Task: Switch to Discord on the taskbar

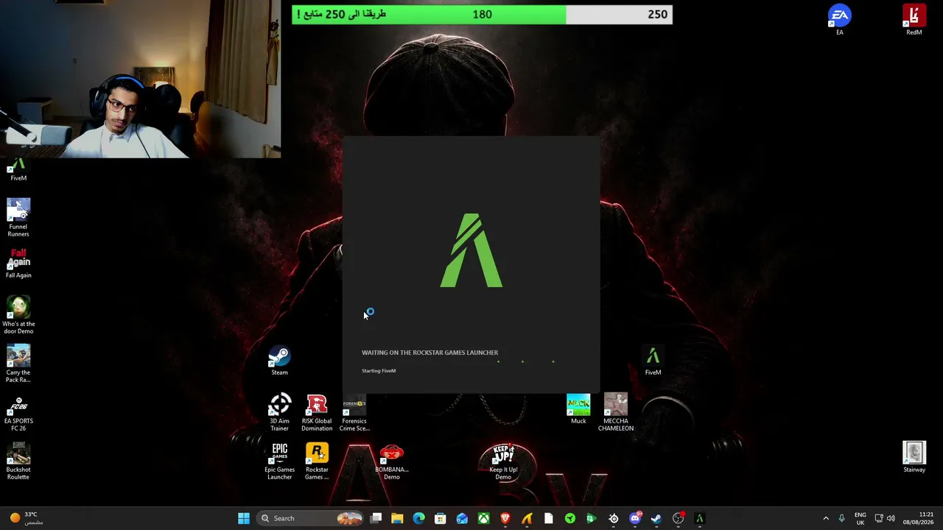Action: click(x=635, y=518)
